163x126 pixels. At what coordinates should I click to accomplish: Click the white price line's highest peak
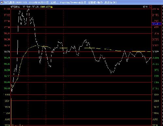(28, 9)
